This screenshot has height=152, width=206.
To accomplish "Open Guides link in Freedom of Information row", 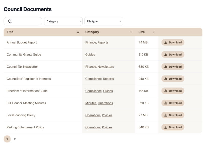I will point(108,91).
